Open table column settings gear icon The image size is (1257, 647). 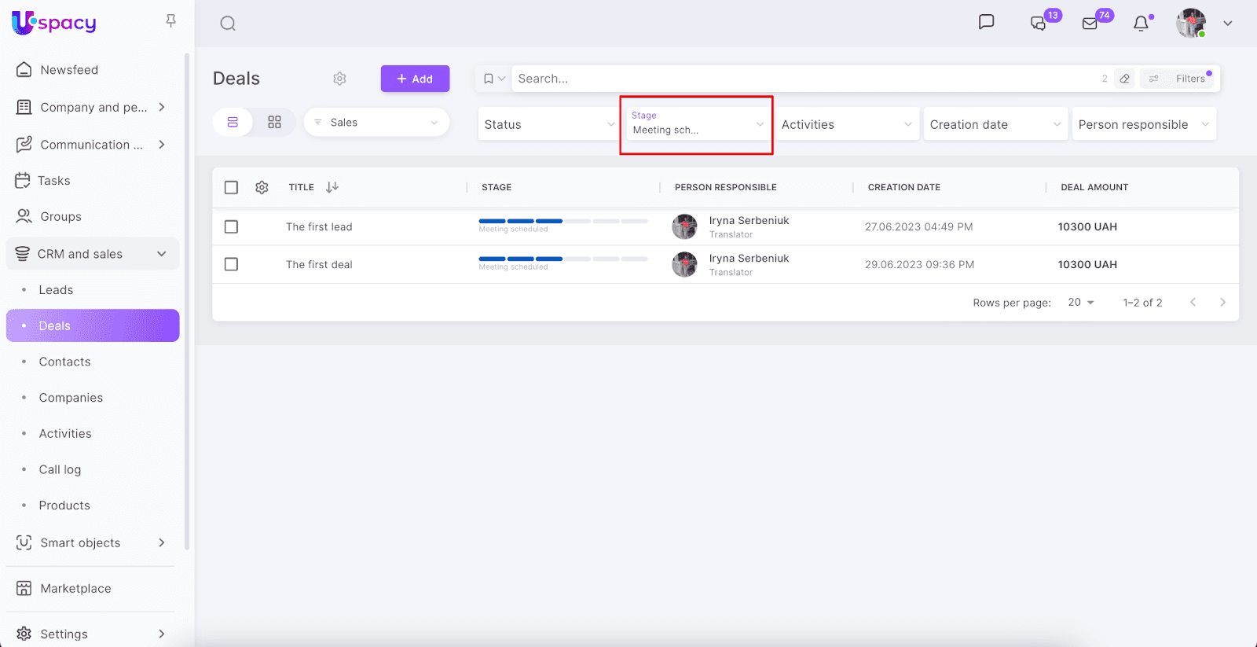click(x=262, y=187)
